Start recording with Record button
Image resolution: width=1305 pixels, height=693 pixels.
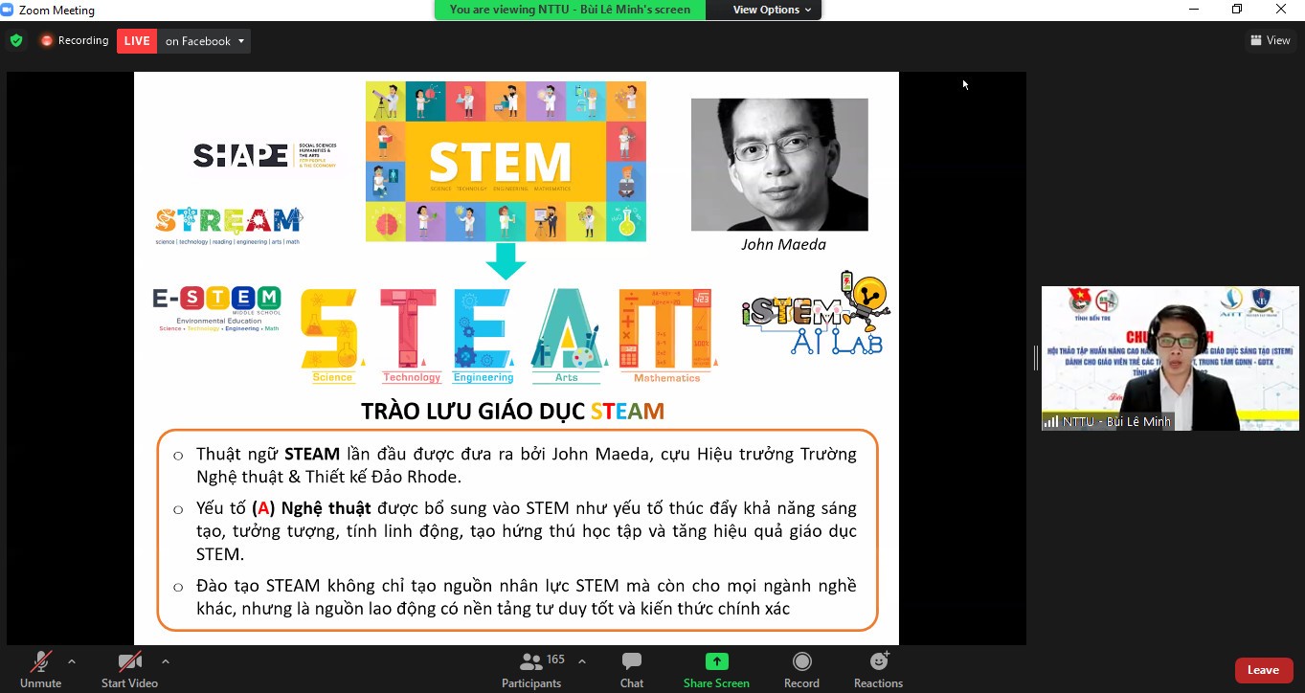801,669
